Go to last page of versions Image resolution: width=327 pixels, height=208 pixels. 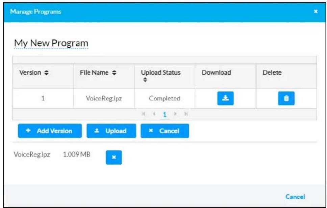click(186, 114)
